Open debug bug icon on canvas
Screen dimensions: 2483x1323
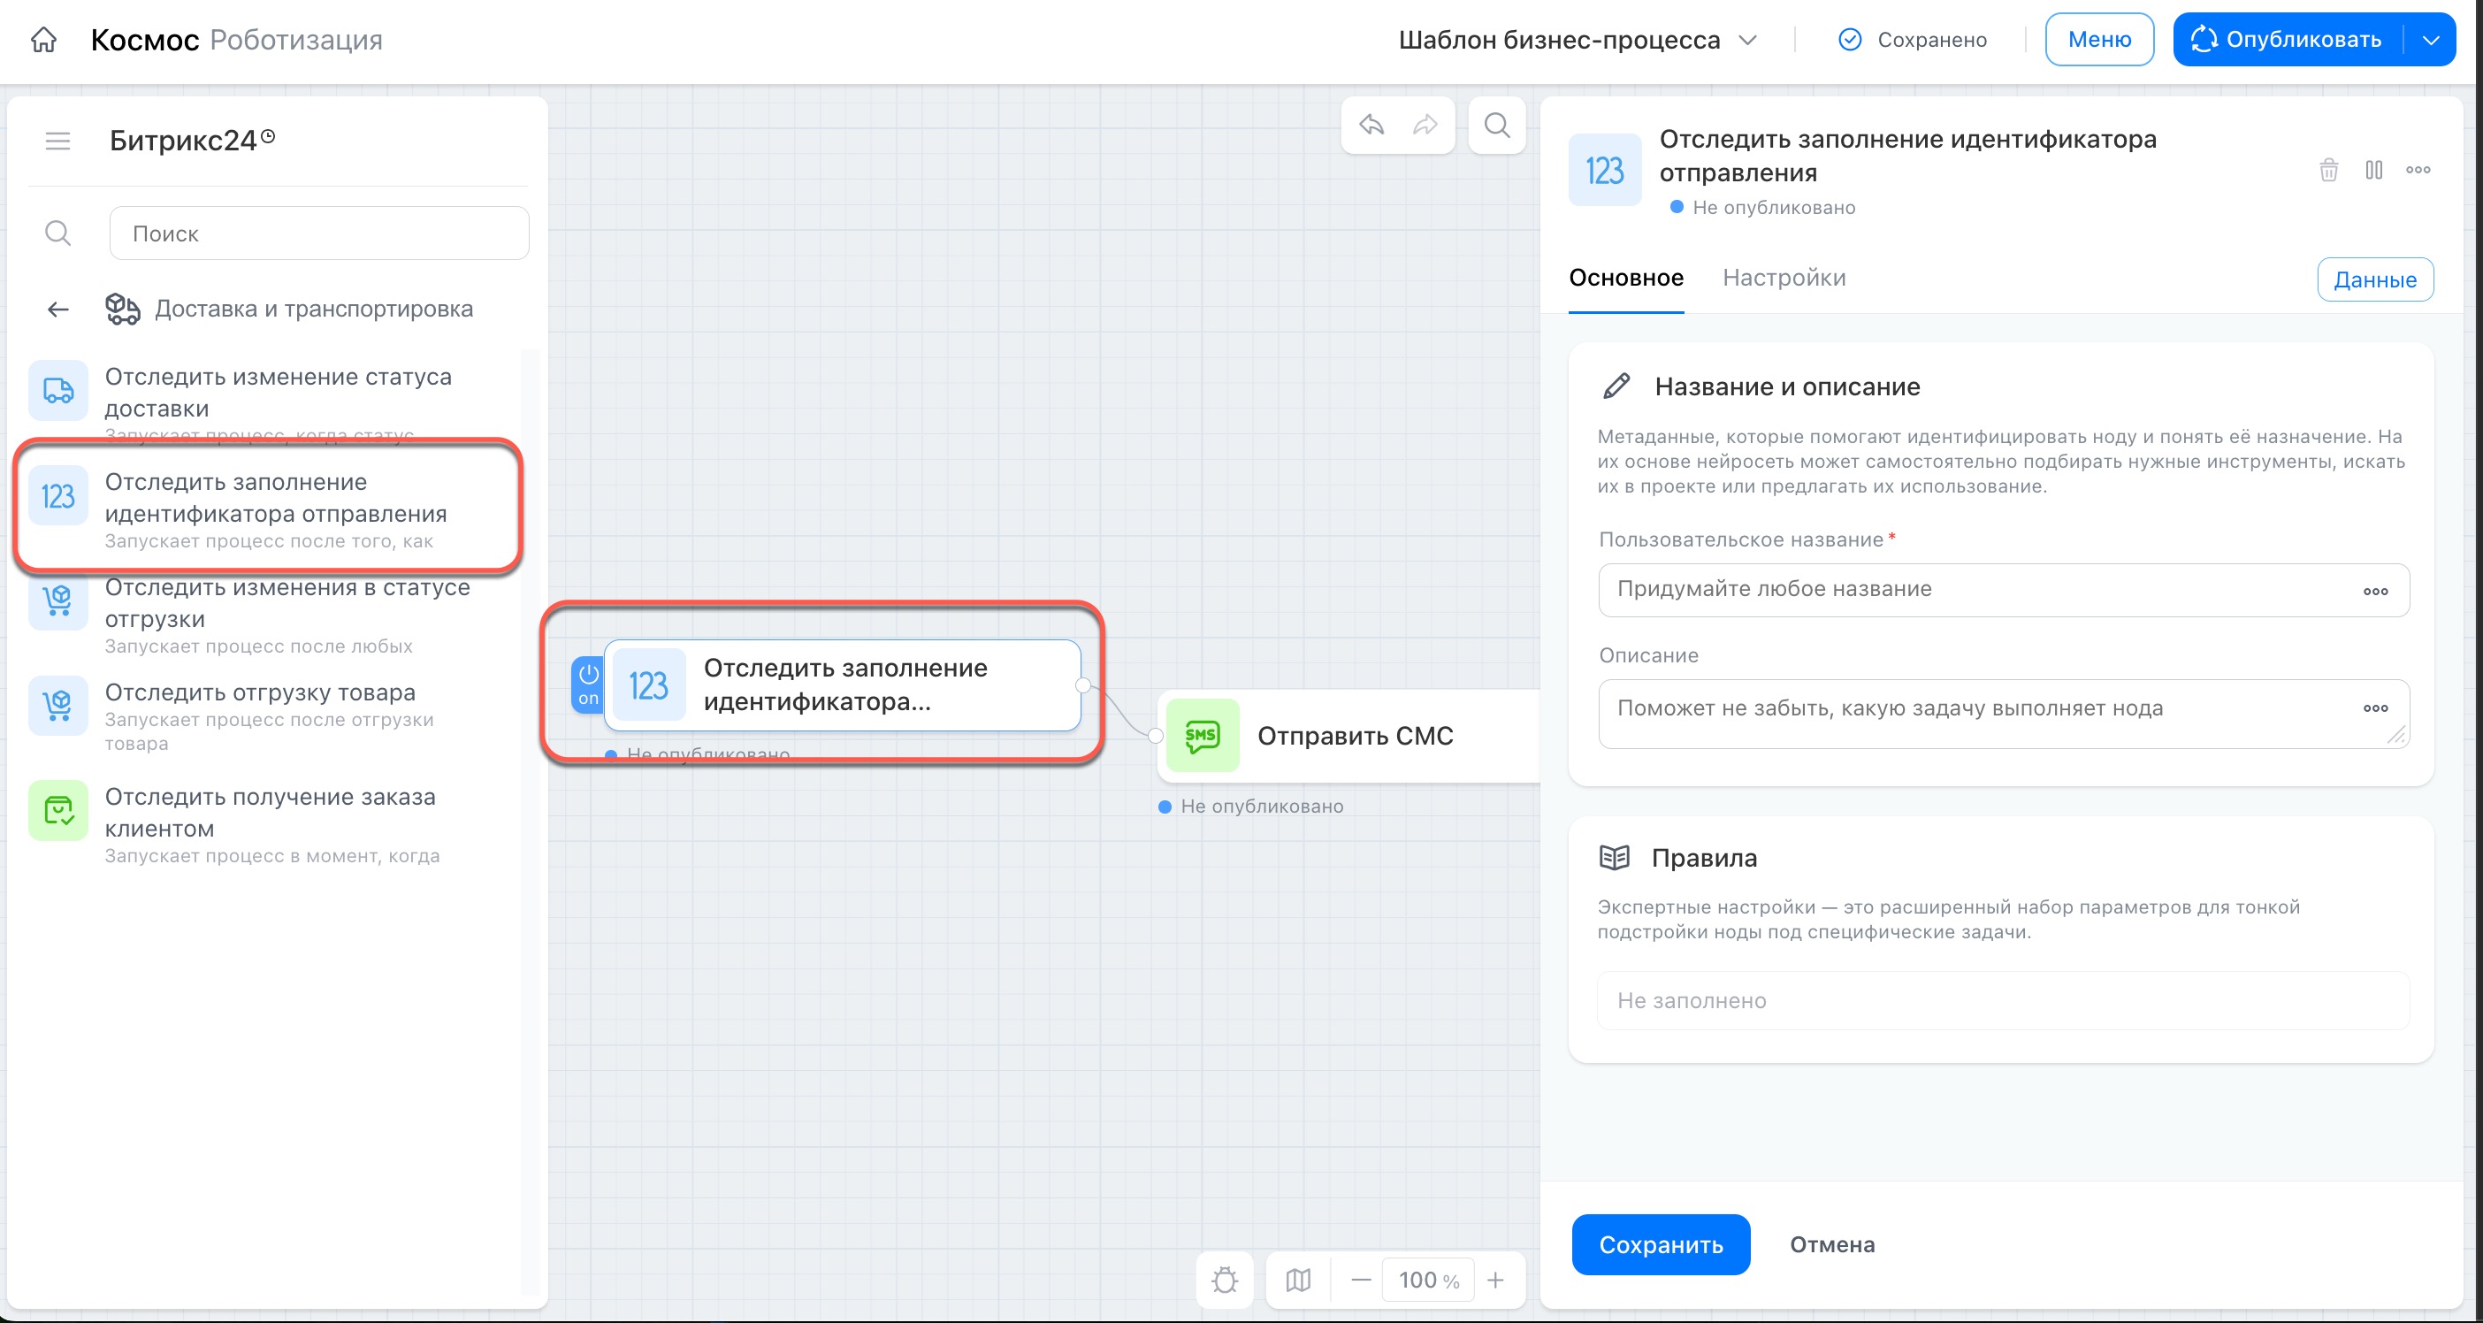(1225, 1280)
